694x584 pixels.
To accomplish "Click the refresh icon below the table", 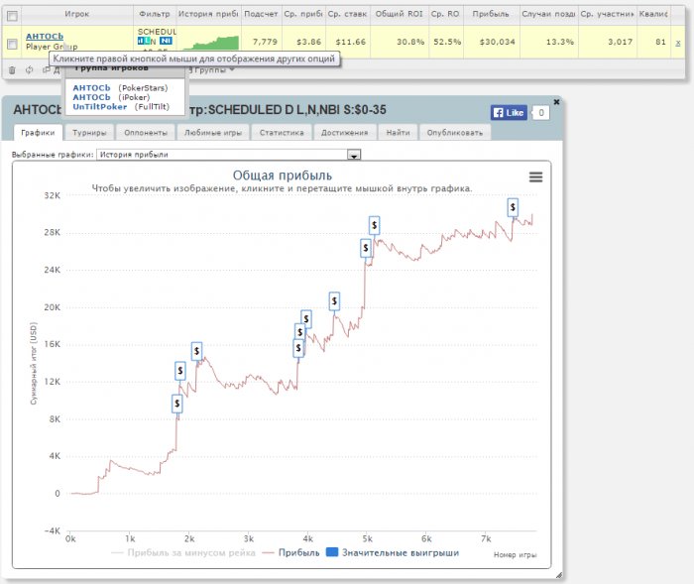I will (29, 69).
